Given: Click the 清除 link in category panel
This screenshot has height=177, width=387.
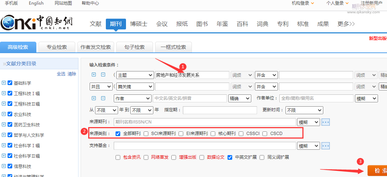Looking at the screenshot, I should pyautogui.click(x=72, y=74).
